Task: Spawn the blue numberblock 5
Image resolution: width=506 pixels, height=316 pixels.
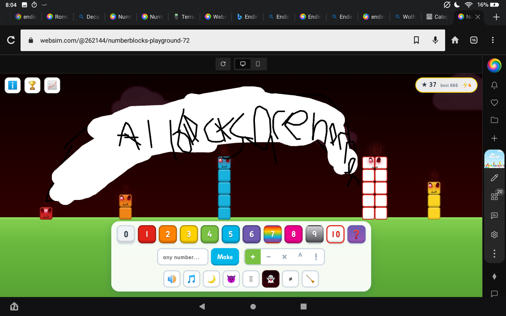Action: coord(231,235)
